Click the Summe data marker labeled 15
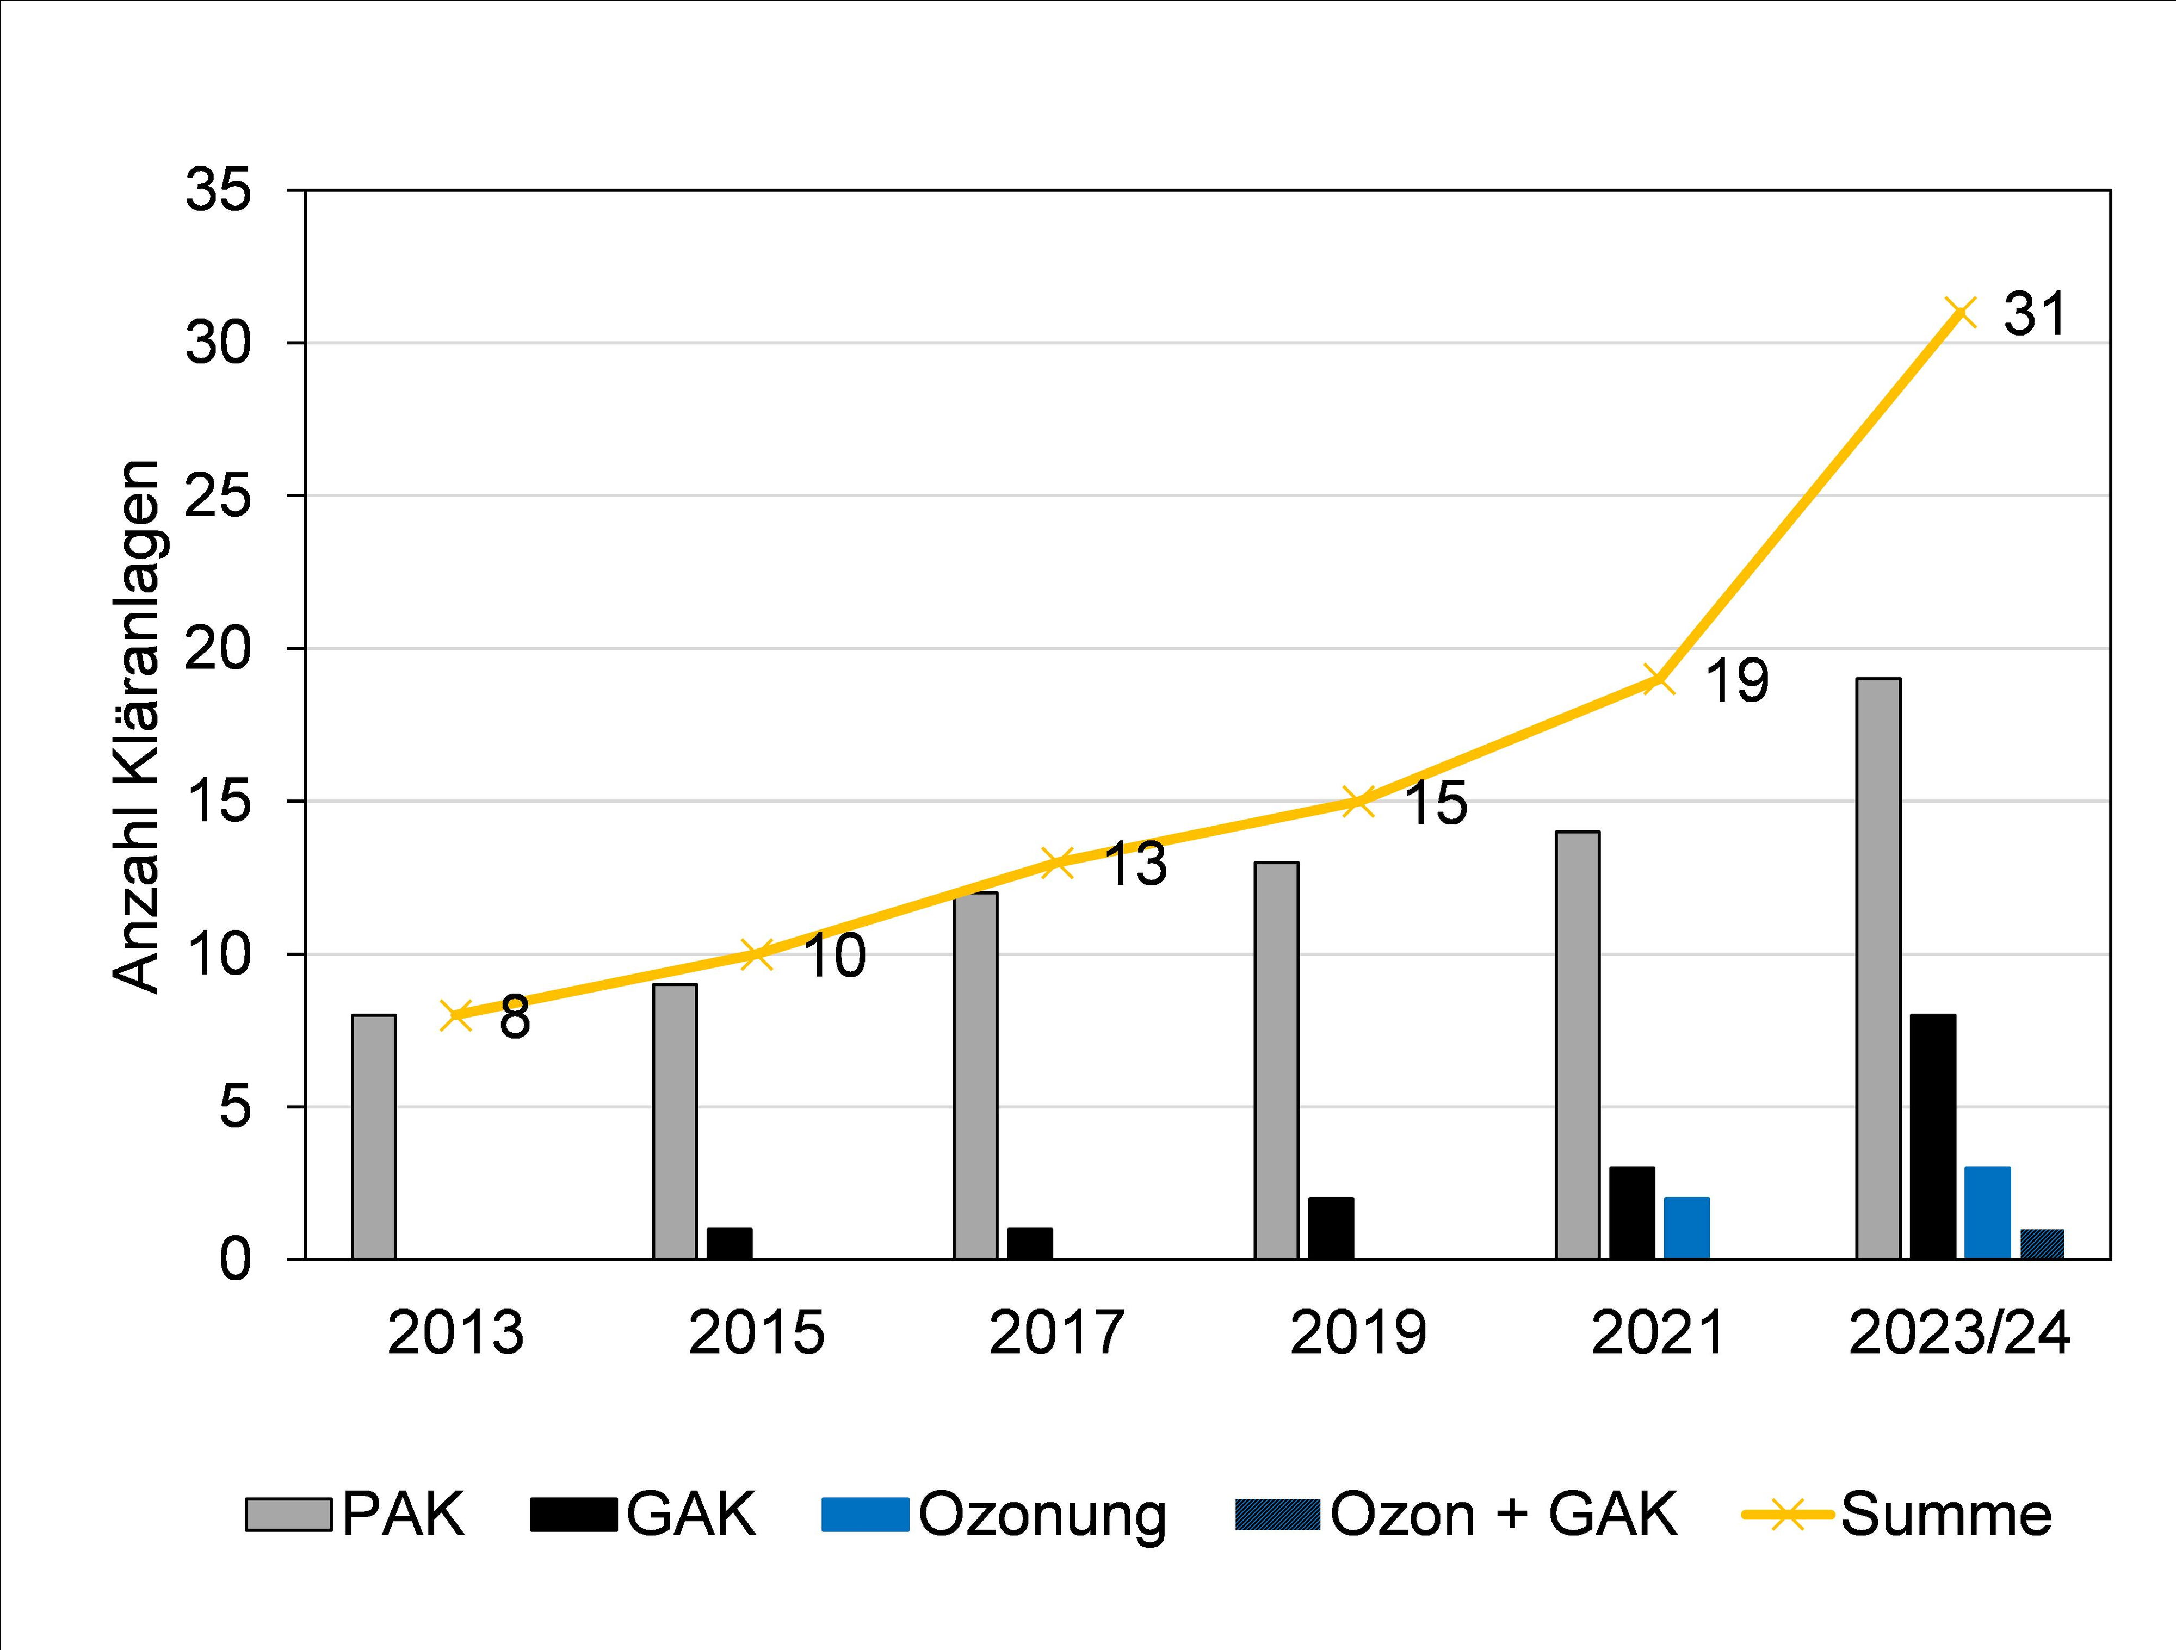The height and width of the screenshot is (1650, 2176). [1357, 802]
